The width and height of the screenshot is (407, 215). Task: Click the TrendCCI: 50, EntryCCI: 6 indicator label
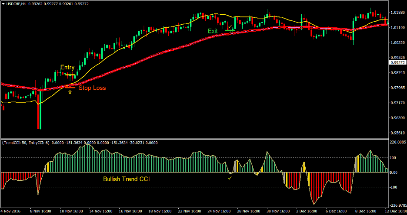click(25, 143)
